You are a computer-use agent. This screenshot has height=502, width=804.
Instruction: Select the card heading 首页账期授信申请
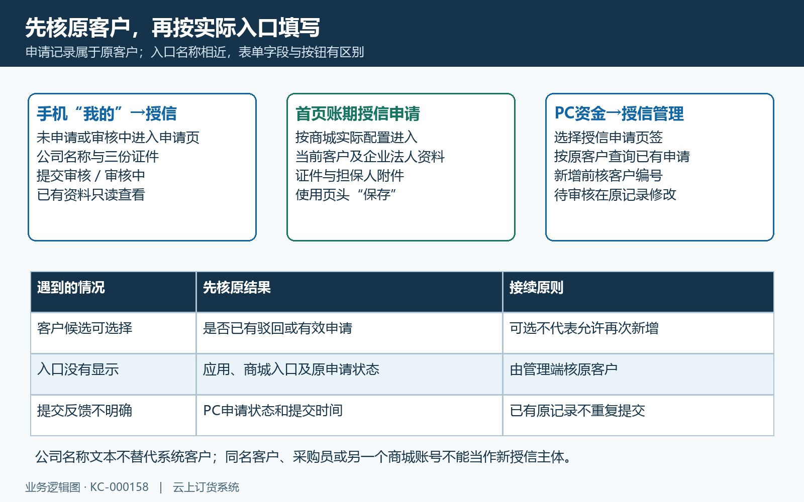(x=358, y=114)
